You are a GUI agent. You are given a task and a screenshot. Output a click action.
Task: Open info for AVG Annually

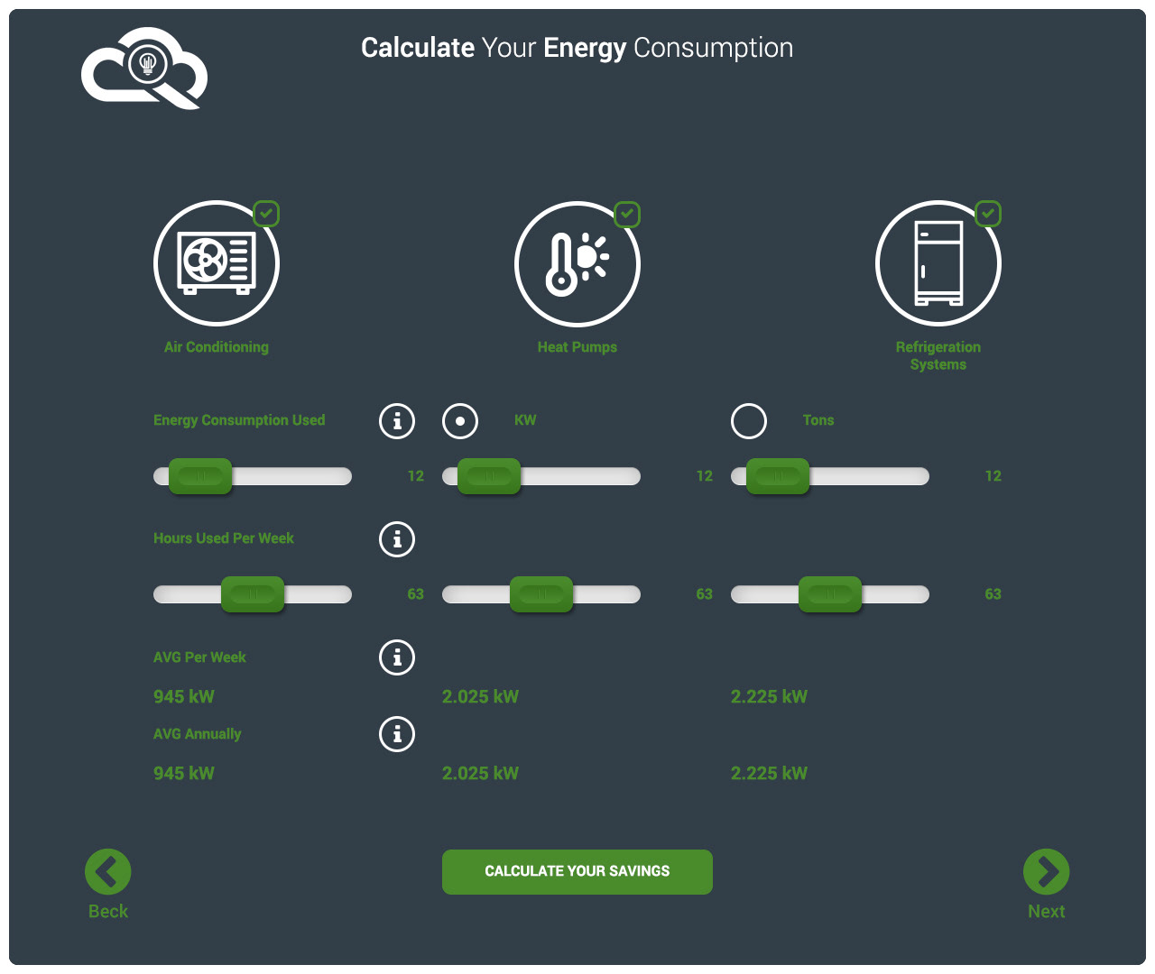(397, 734)
